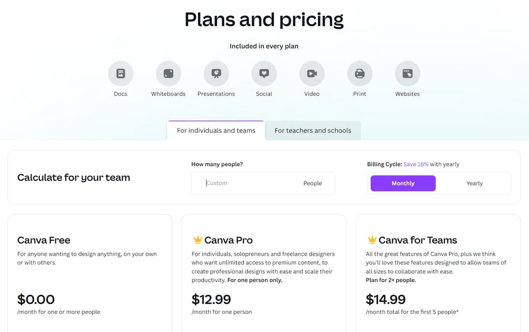Screen dimensions: 529x332
Task: Click the Print icon
Action: click(x=360, y=74)
